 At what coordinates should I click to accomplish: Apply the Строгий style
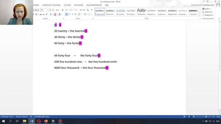(193, 12)
